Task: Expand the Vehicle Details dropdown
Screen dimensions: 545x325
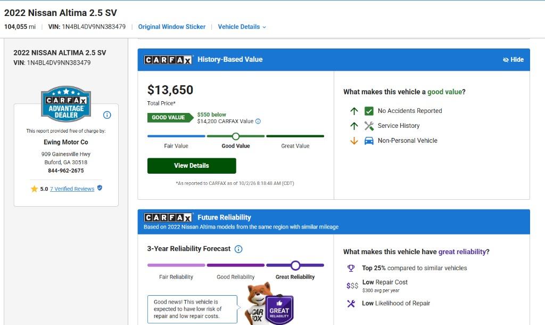Action: click(x=242, y=27)
